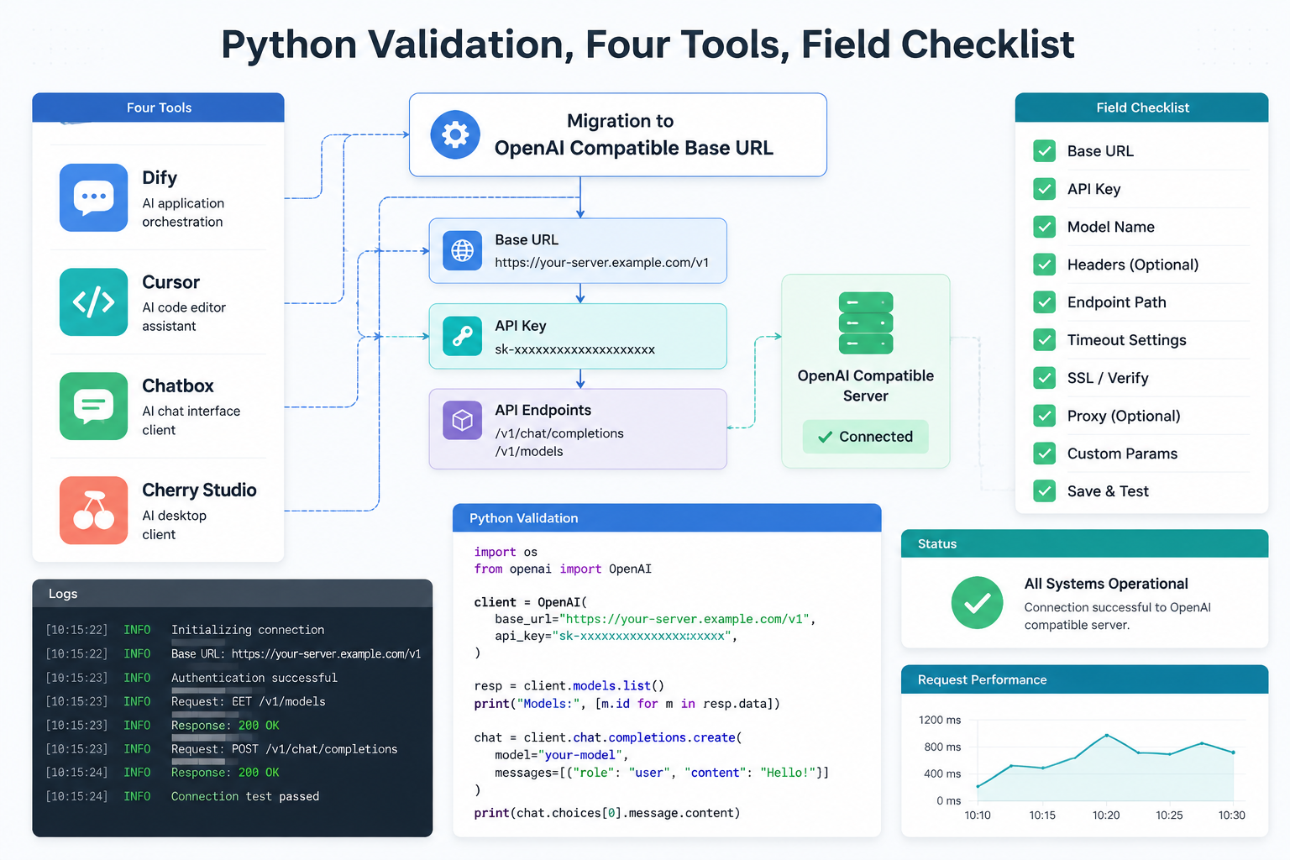Click the Cursor title text

170,282
